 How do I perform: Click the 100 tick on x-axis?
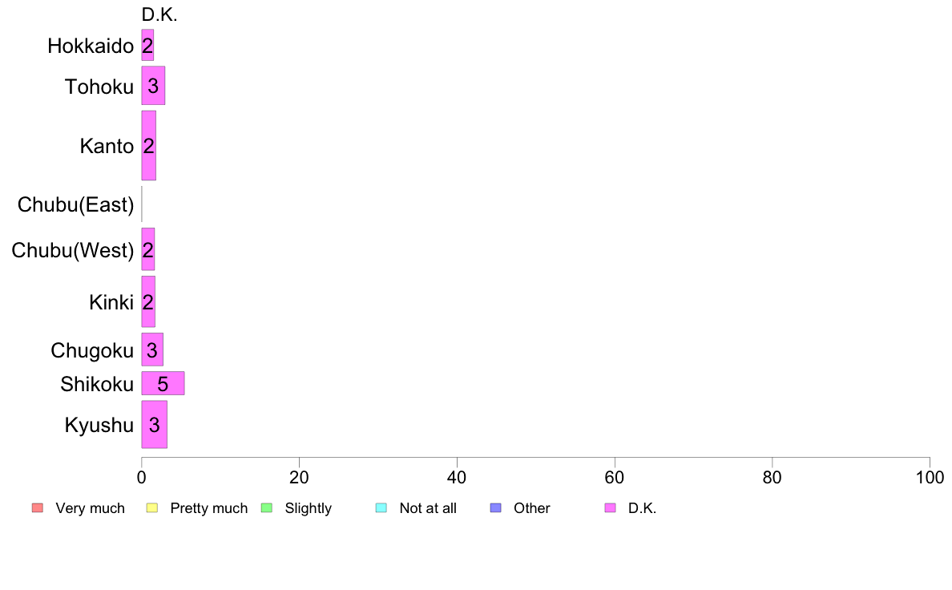pyautogui.click(x=930, y=478)
